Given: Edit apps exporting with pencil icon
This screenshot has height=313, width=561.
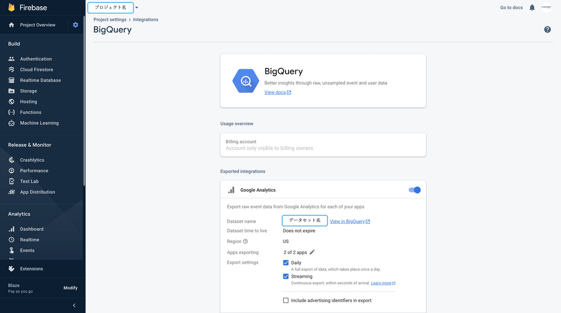Looking at the screenshot, I should coord(312,252).
